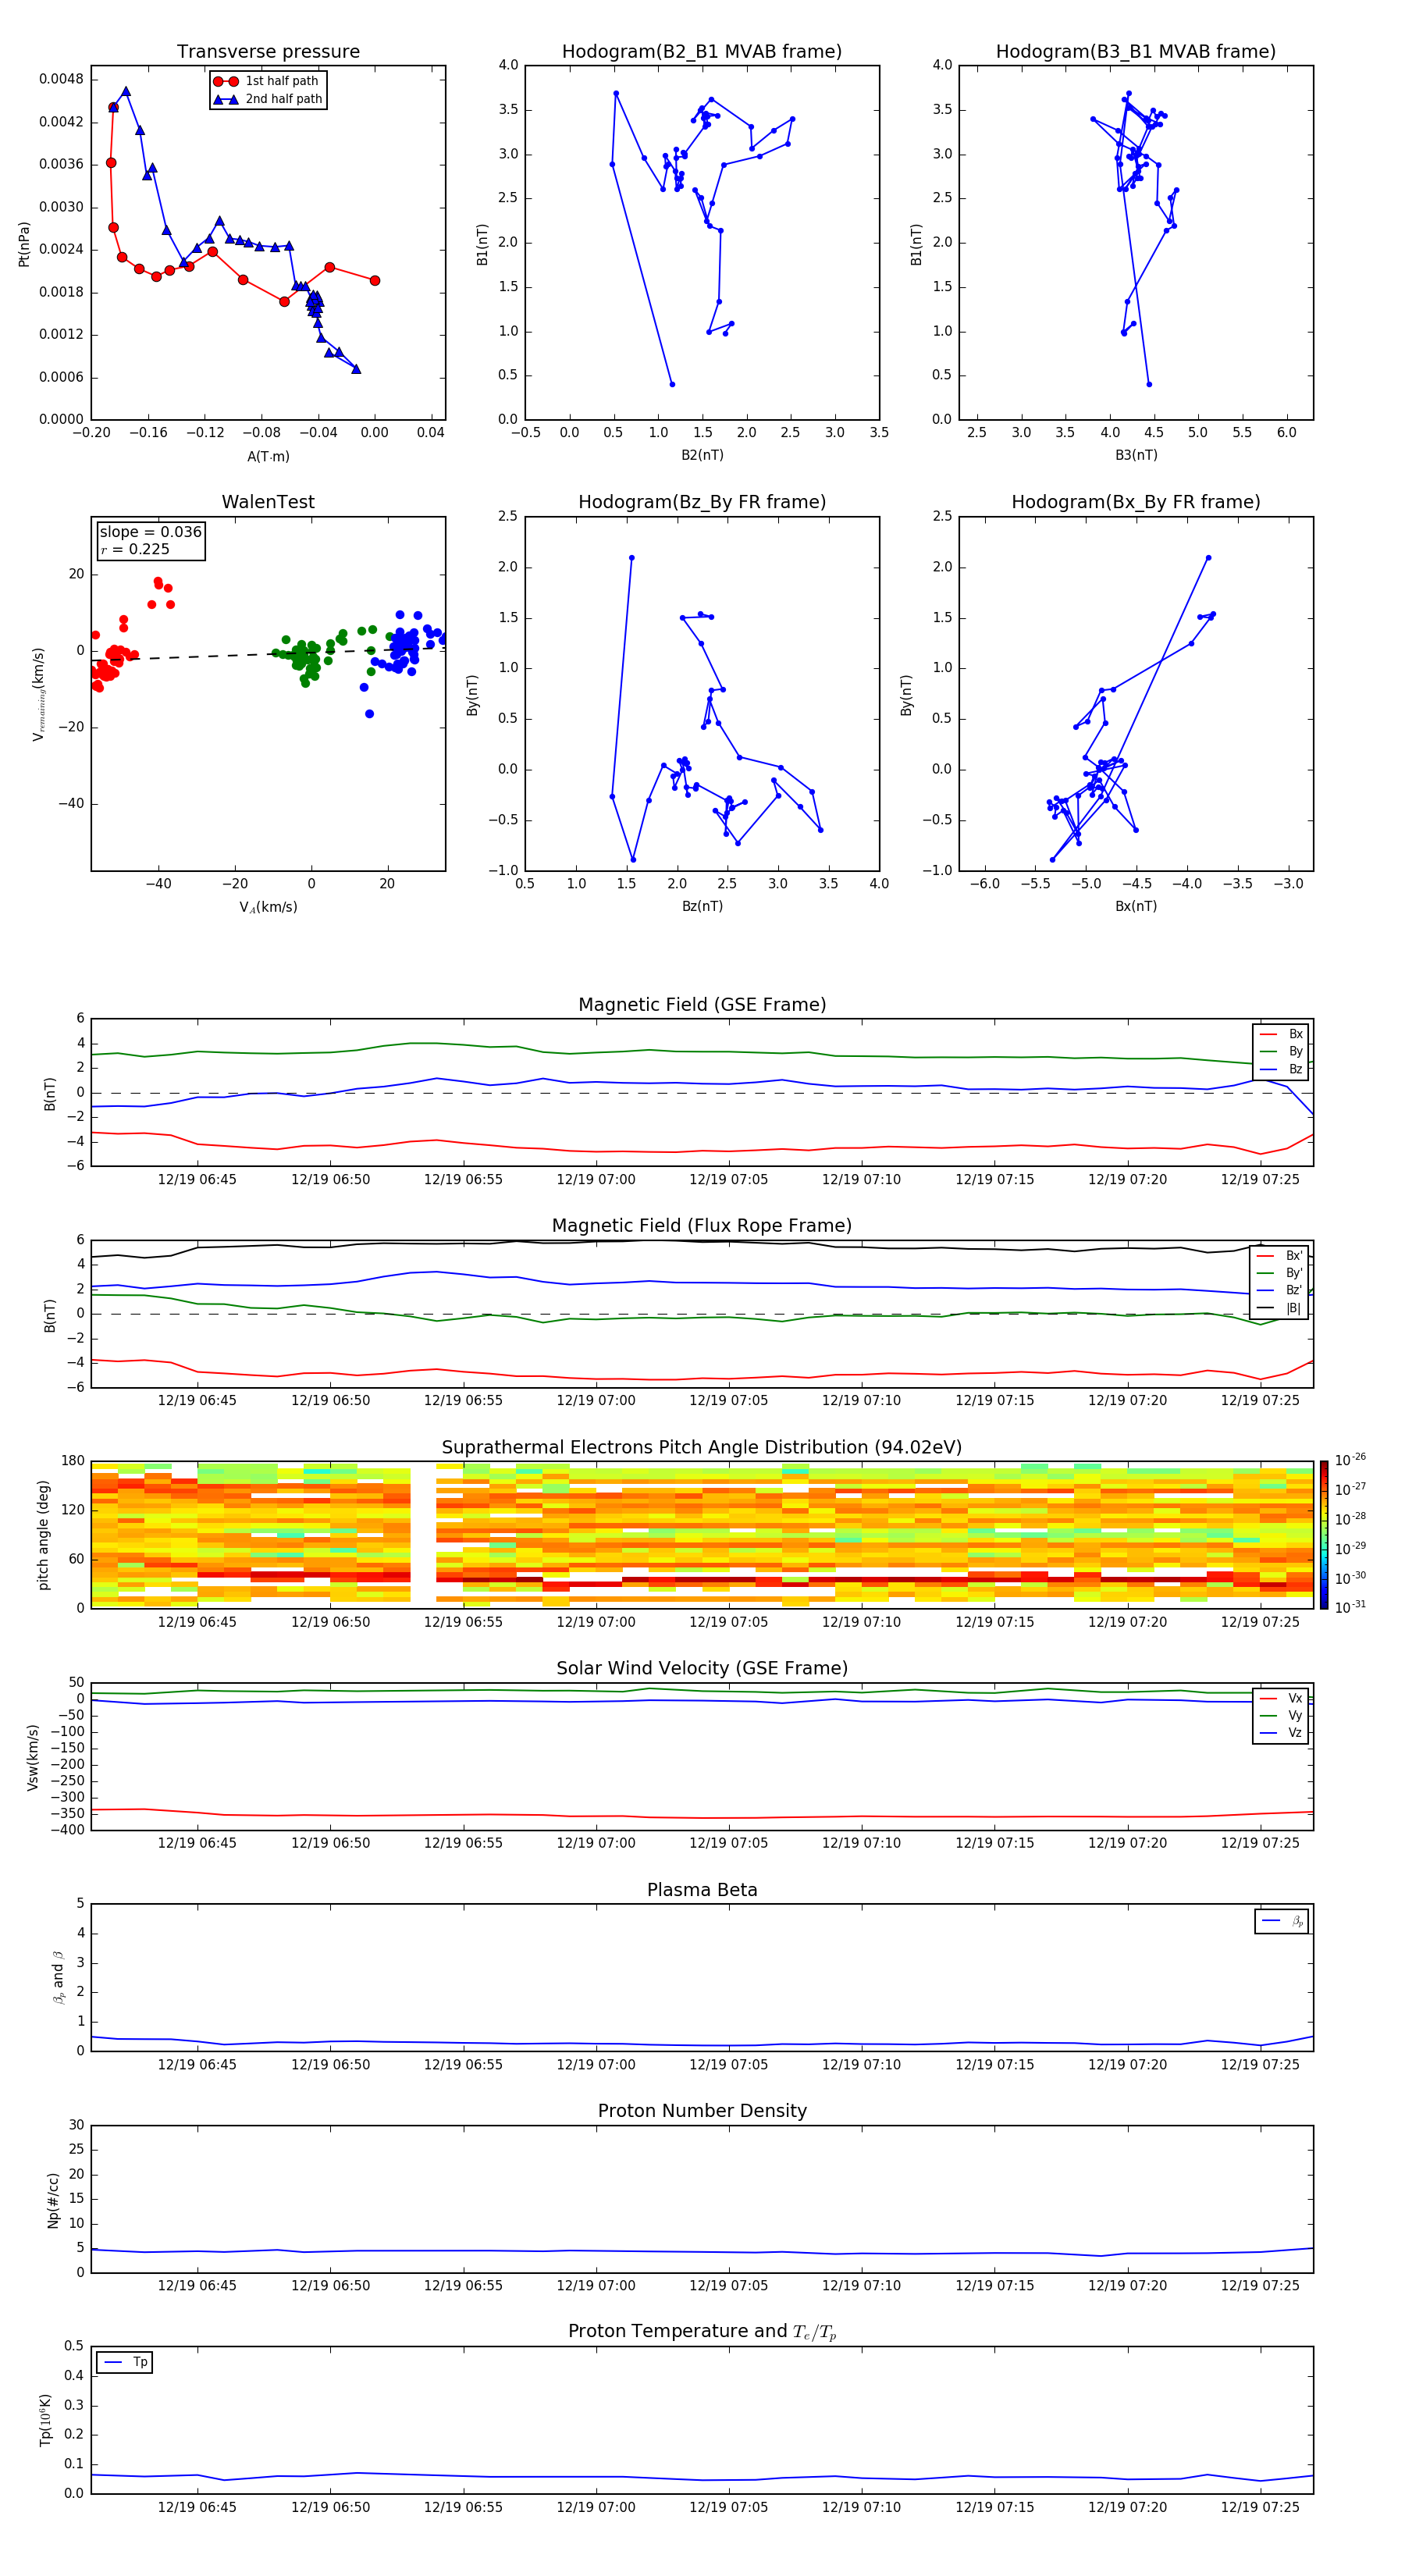Click the 'Transverse pressure' plot title

pyautogui.click(x=268, y=52)
